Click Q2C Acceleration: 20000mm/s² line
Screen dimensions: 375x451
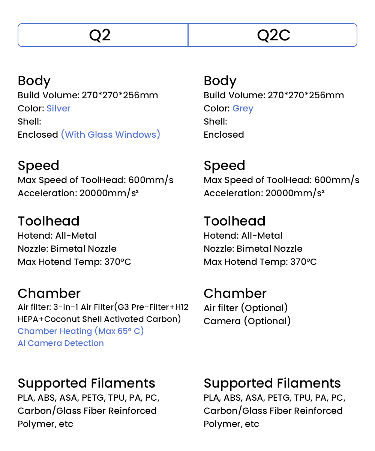[x=264, y=193]
